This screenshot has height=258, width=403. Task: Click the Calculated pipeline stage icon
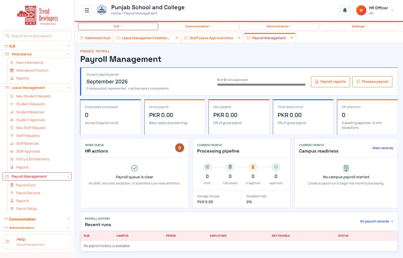point(230,167)
